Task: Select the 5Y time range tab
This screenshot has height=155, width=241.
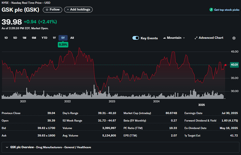Action: [63, 38]
